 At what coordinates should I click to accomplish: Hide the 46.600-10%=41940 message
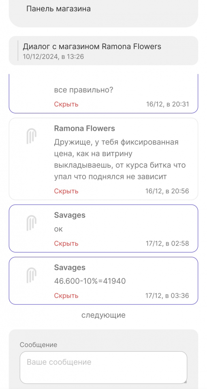click(x=66, y=296)
